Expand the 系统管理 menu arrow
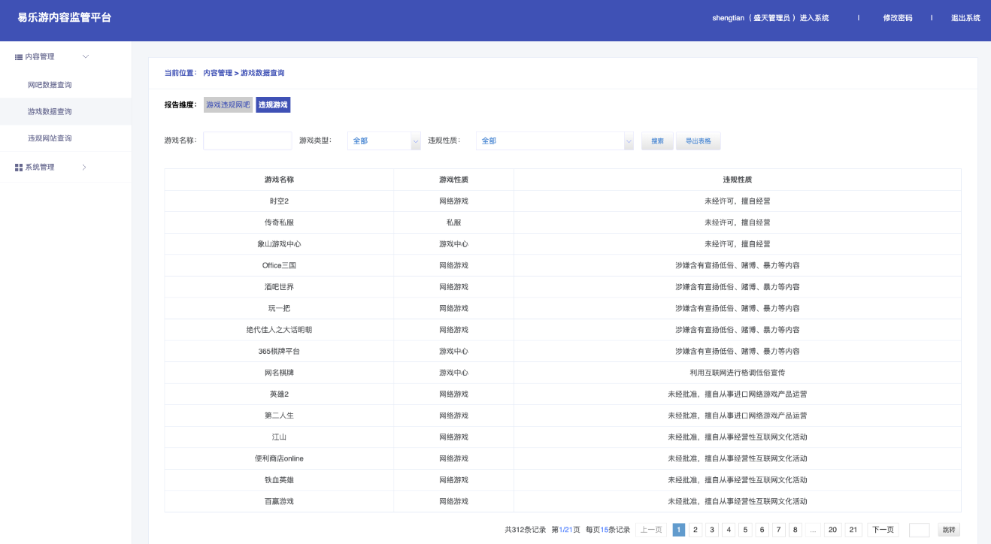This screenshot has height=544, width=991. coord(84,167)
